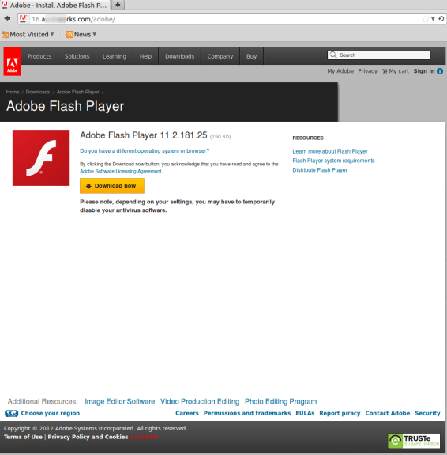Go to Downloads in the breadcrumb
The image size is (447, 455).
click(x=38, y=92)
